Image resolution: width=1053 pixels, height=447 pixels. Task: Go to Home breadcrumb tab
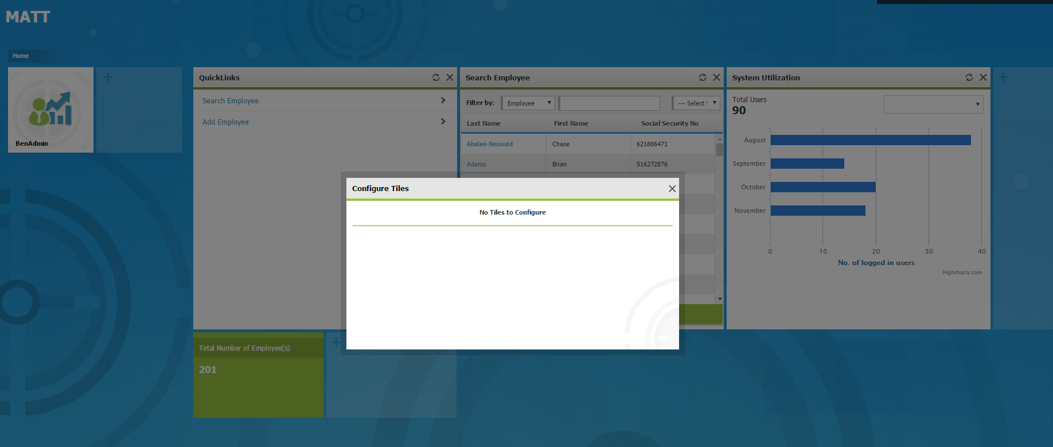[21, 56]
